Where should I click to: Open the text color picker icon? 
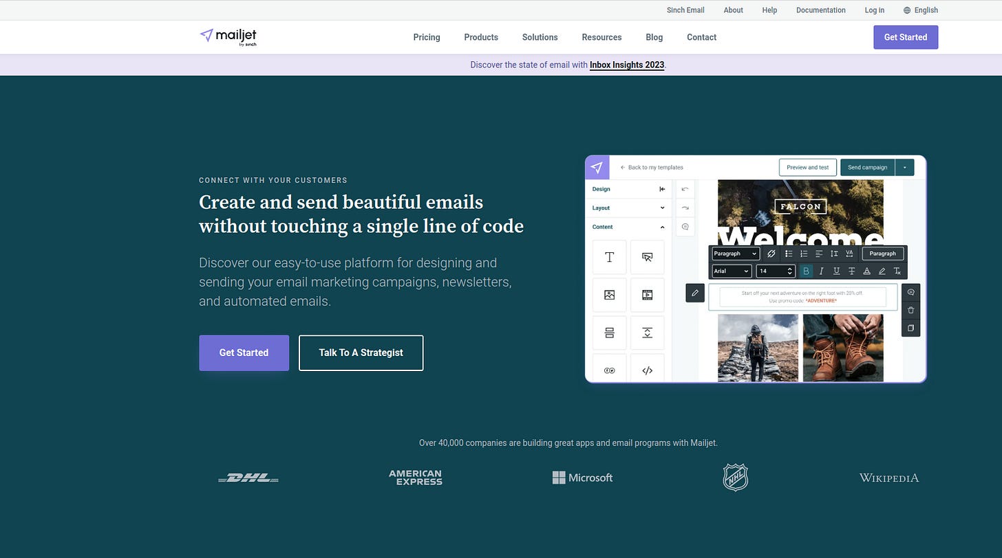click(866, 271)
